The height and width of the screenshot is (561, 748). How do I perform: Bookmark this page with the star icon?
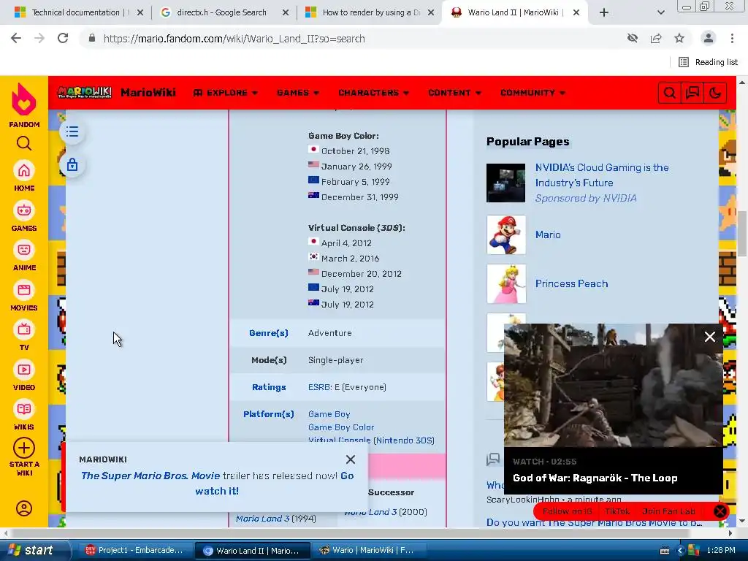(x=679, y=38)
